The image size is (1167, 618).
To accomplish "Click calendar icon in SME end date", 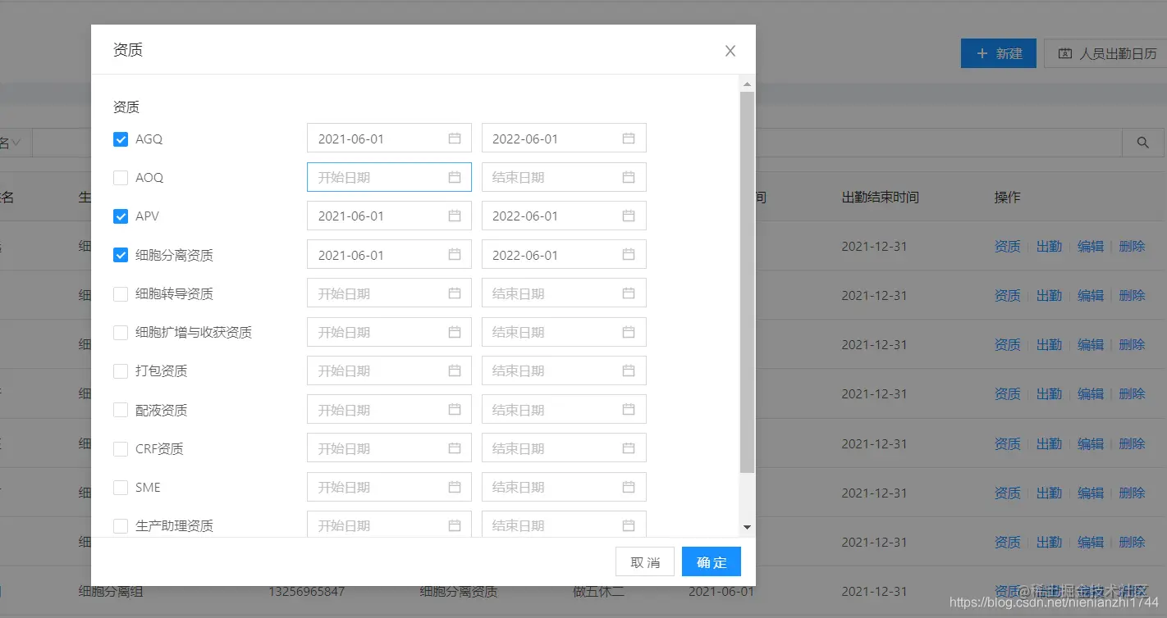I will click(629, 487).
